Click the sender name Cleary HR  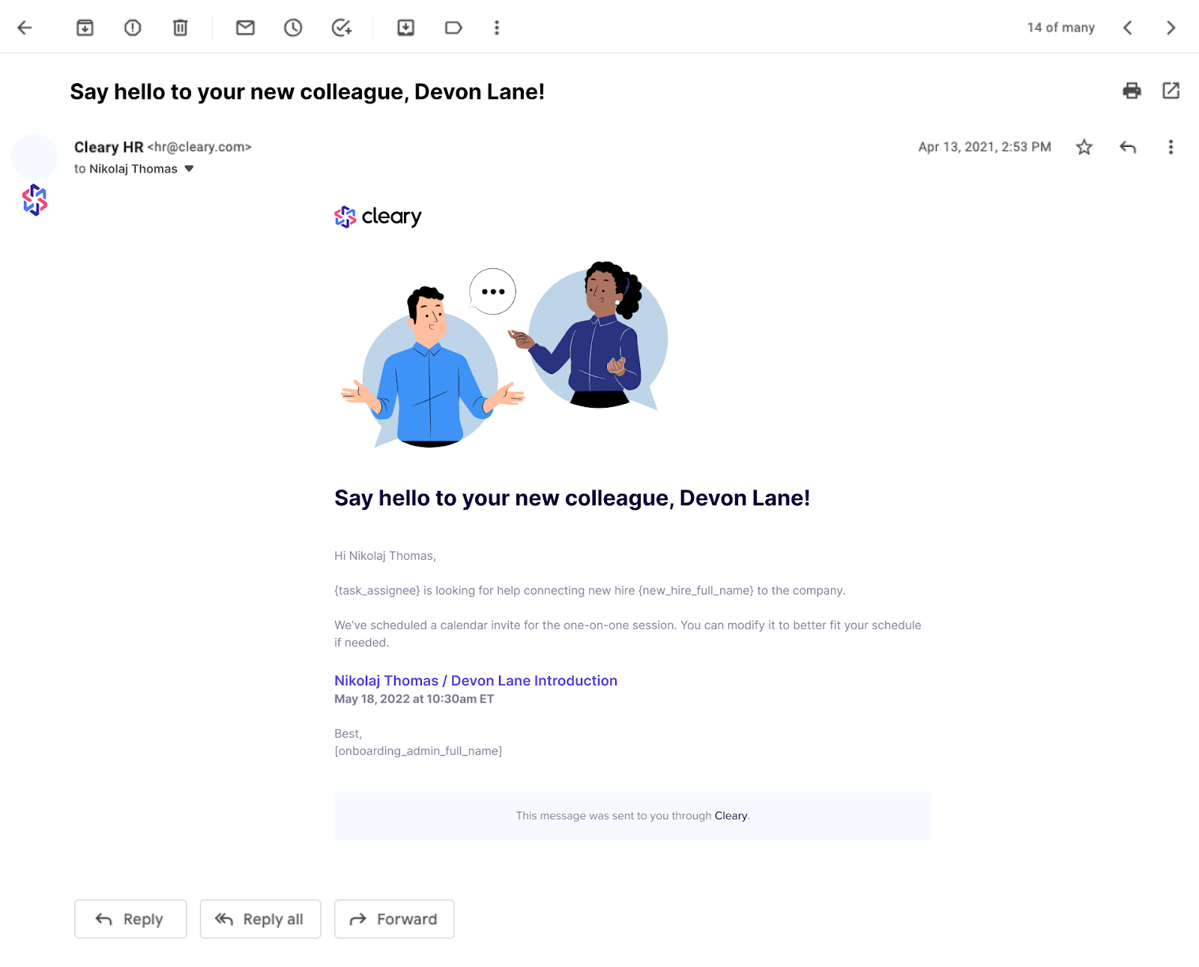pos(109,147)
